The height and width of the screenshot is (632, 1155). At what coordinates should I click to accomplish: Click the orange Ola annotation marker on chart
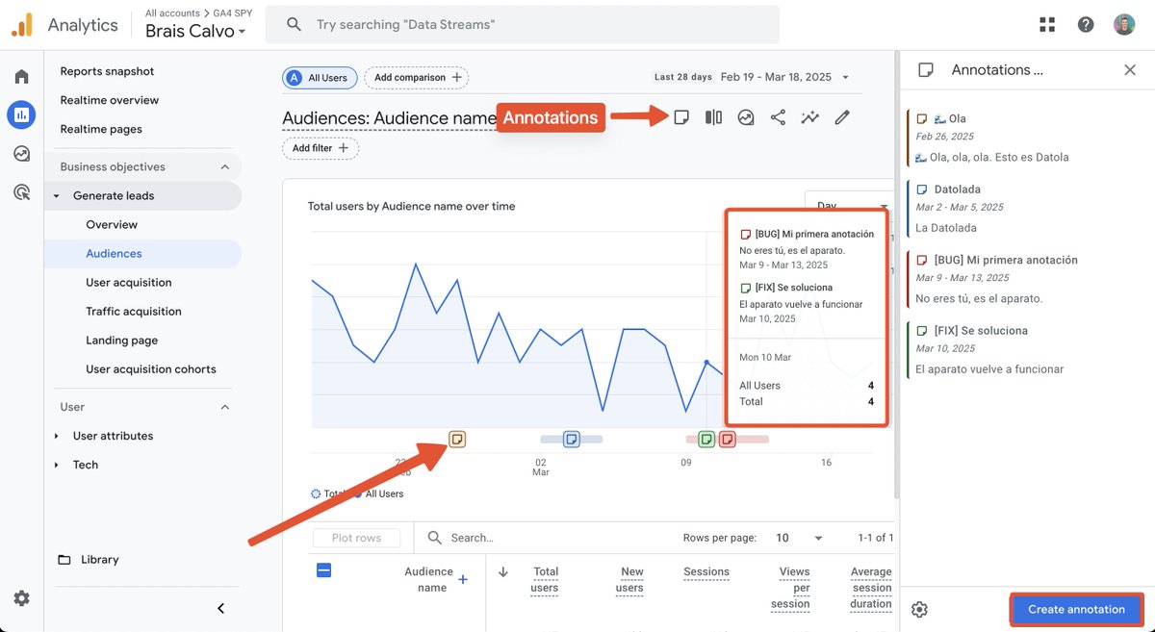click(457, 440)
